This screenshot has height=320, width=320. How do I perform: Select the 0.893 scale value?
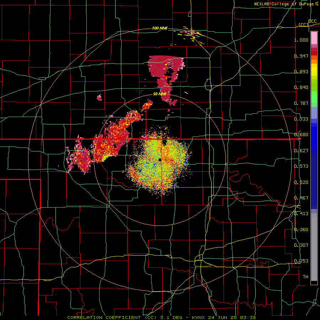coord(301,71)
